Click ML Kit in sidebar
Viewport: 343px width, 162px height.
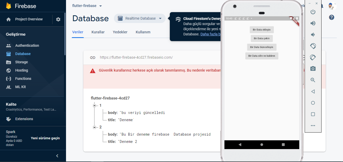pos(20,87)
